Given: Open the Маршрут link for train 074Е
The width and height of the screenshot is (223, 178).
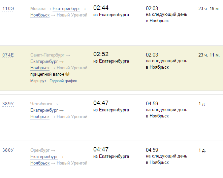Looking at the screenshot, I should pyautogui.click(x=38, y=81).
